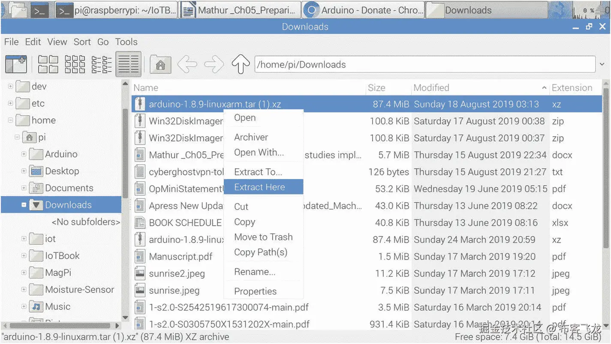Screen dimensions: 611x344
Task: Navigate forward with right arrow
Action: 214,65
